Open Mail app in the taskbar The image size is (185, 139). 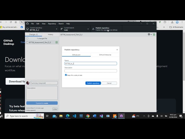[x=55, y=116]
